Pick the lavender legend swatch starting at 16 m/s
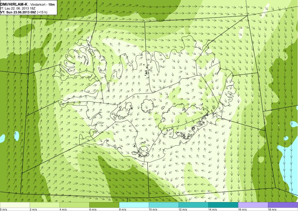This screenshot has height=211, width=298. pyautogui.click(x=253, y=205)
